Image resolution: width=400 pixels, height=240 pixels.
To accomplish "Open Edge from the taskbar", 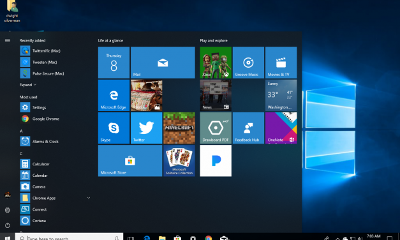I will (x=147, y=237).
